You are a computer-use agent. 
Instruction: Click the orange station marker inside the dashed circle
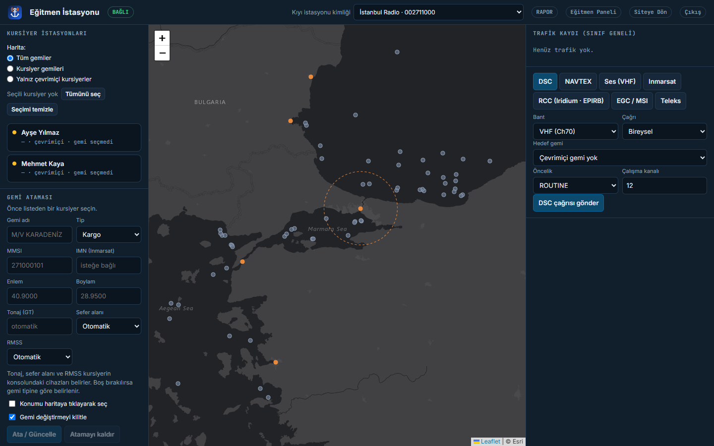tap(360, 209)
